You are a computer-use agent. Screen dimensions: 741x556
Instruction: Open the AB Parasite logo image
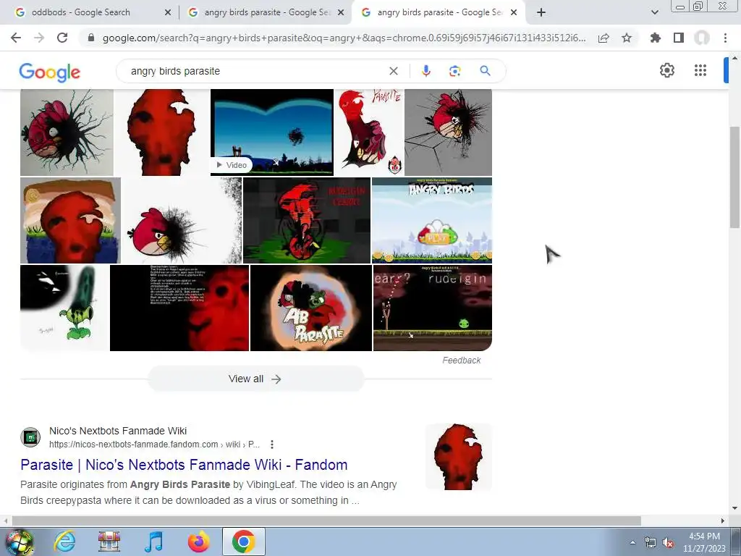311,308
